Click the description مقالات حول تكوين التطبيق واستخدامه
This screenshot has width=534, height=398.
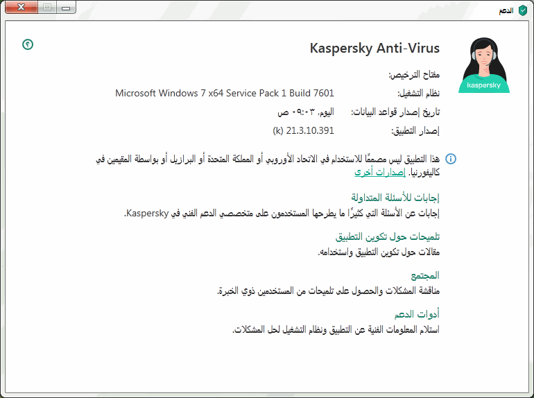pyautogui.click(x=379, y=252)
